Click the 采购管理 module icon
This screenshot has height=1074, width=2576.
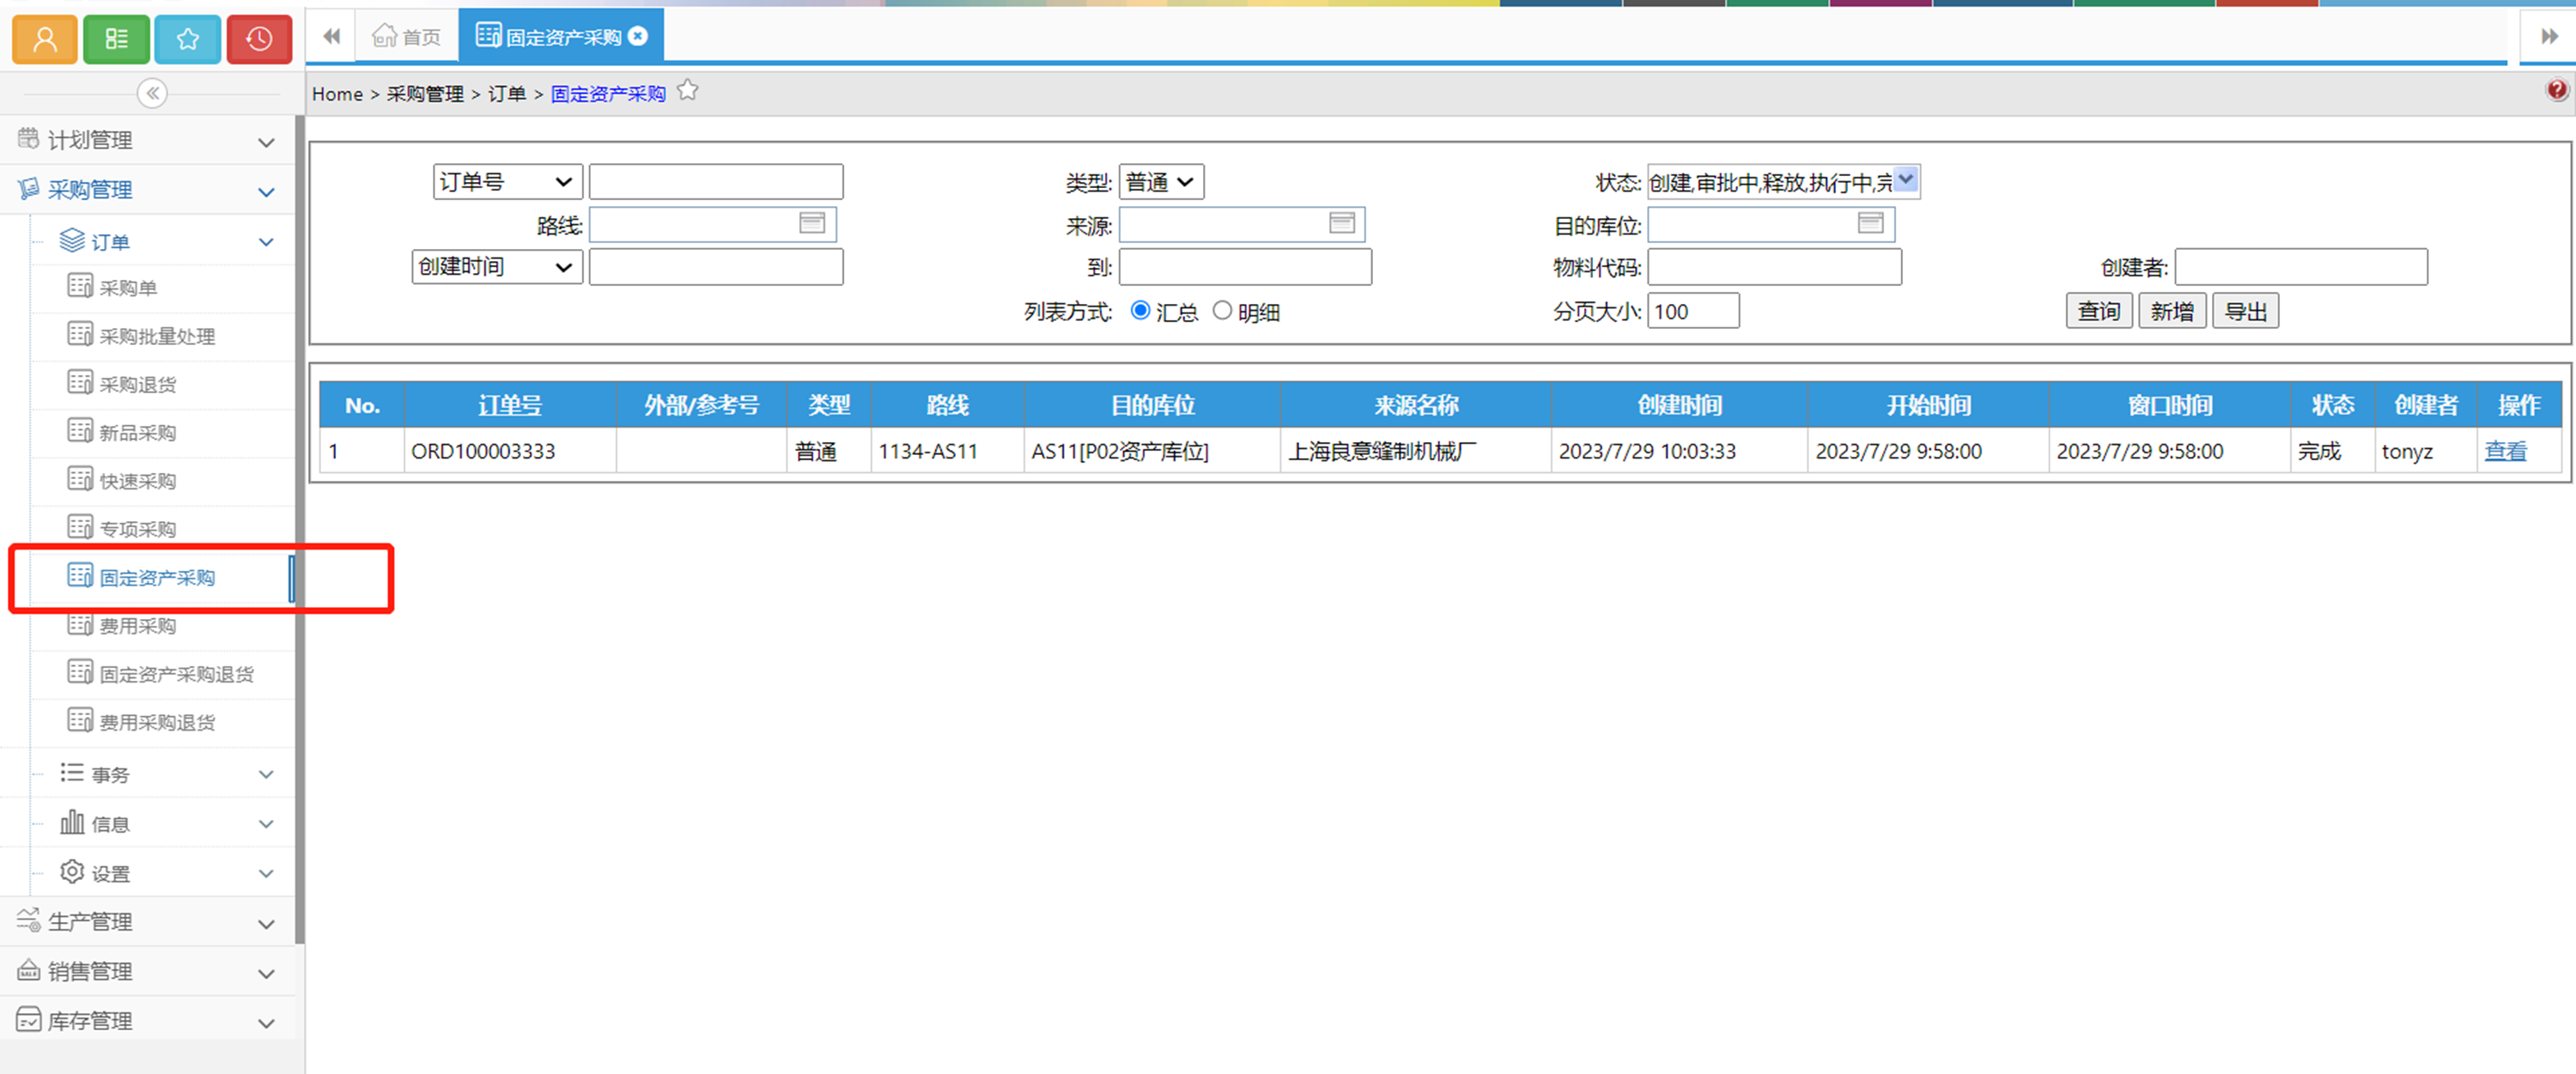28,188
